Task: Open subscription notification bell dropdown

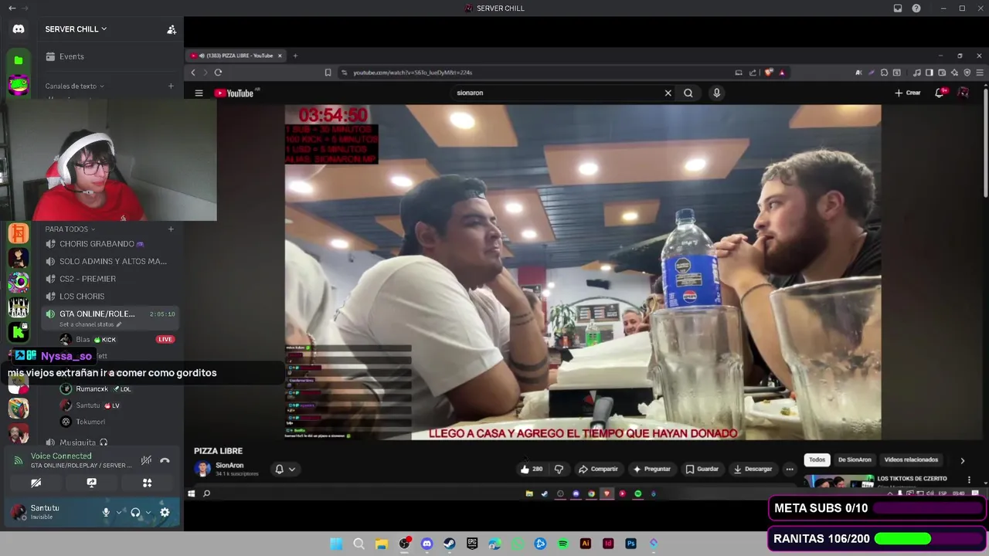Action: tap(285, 469)
